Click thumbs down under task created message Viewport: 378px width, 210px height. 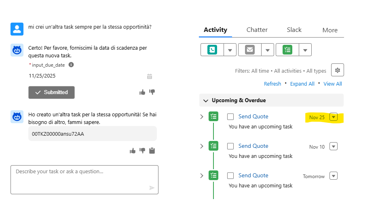(142, 151)
